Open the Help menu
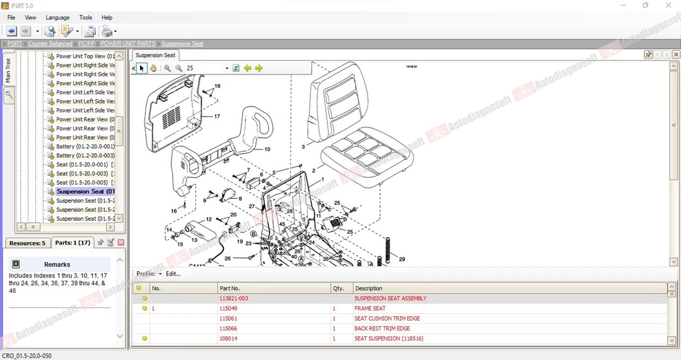This screenshot has width=681, height=360. point(107,18)
